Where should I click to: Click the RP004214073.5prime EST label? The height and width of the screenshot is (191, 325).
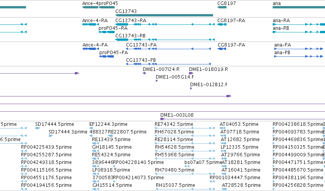pyautogui.click(x=139, y=178)
